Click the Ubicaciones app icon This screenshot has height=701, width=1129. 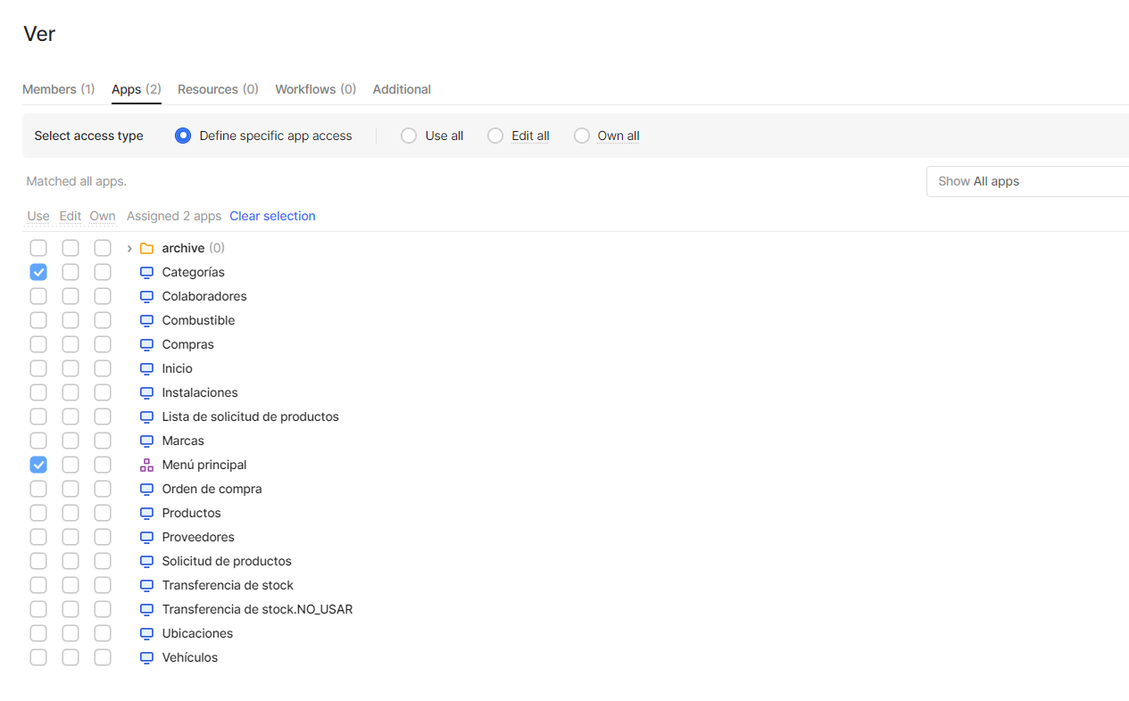coord(147,633)
